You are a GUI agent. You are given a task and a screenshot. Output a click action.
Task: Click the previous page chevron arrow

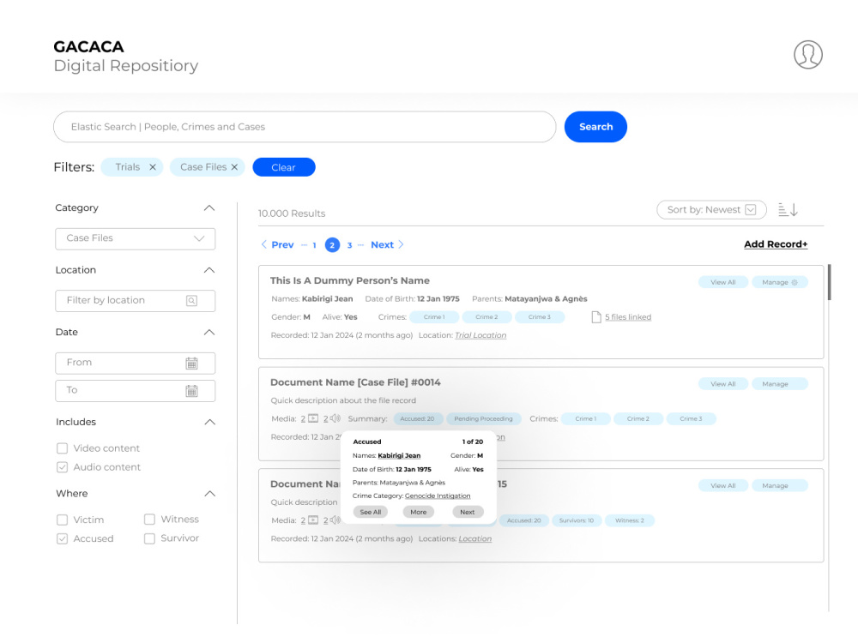263,244
